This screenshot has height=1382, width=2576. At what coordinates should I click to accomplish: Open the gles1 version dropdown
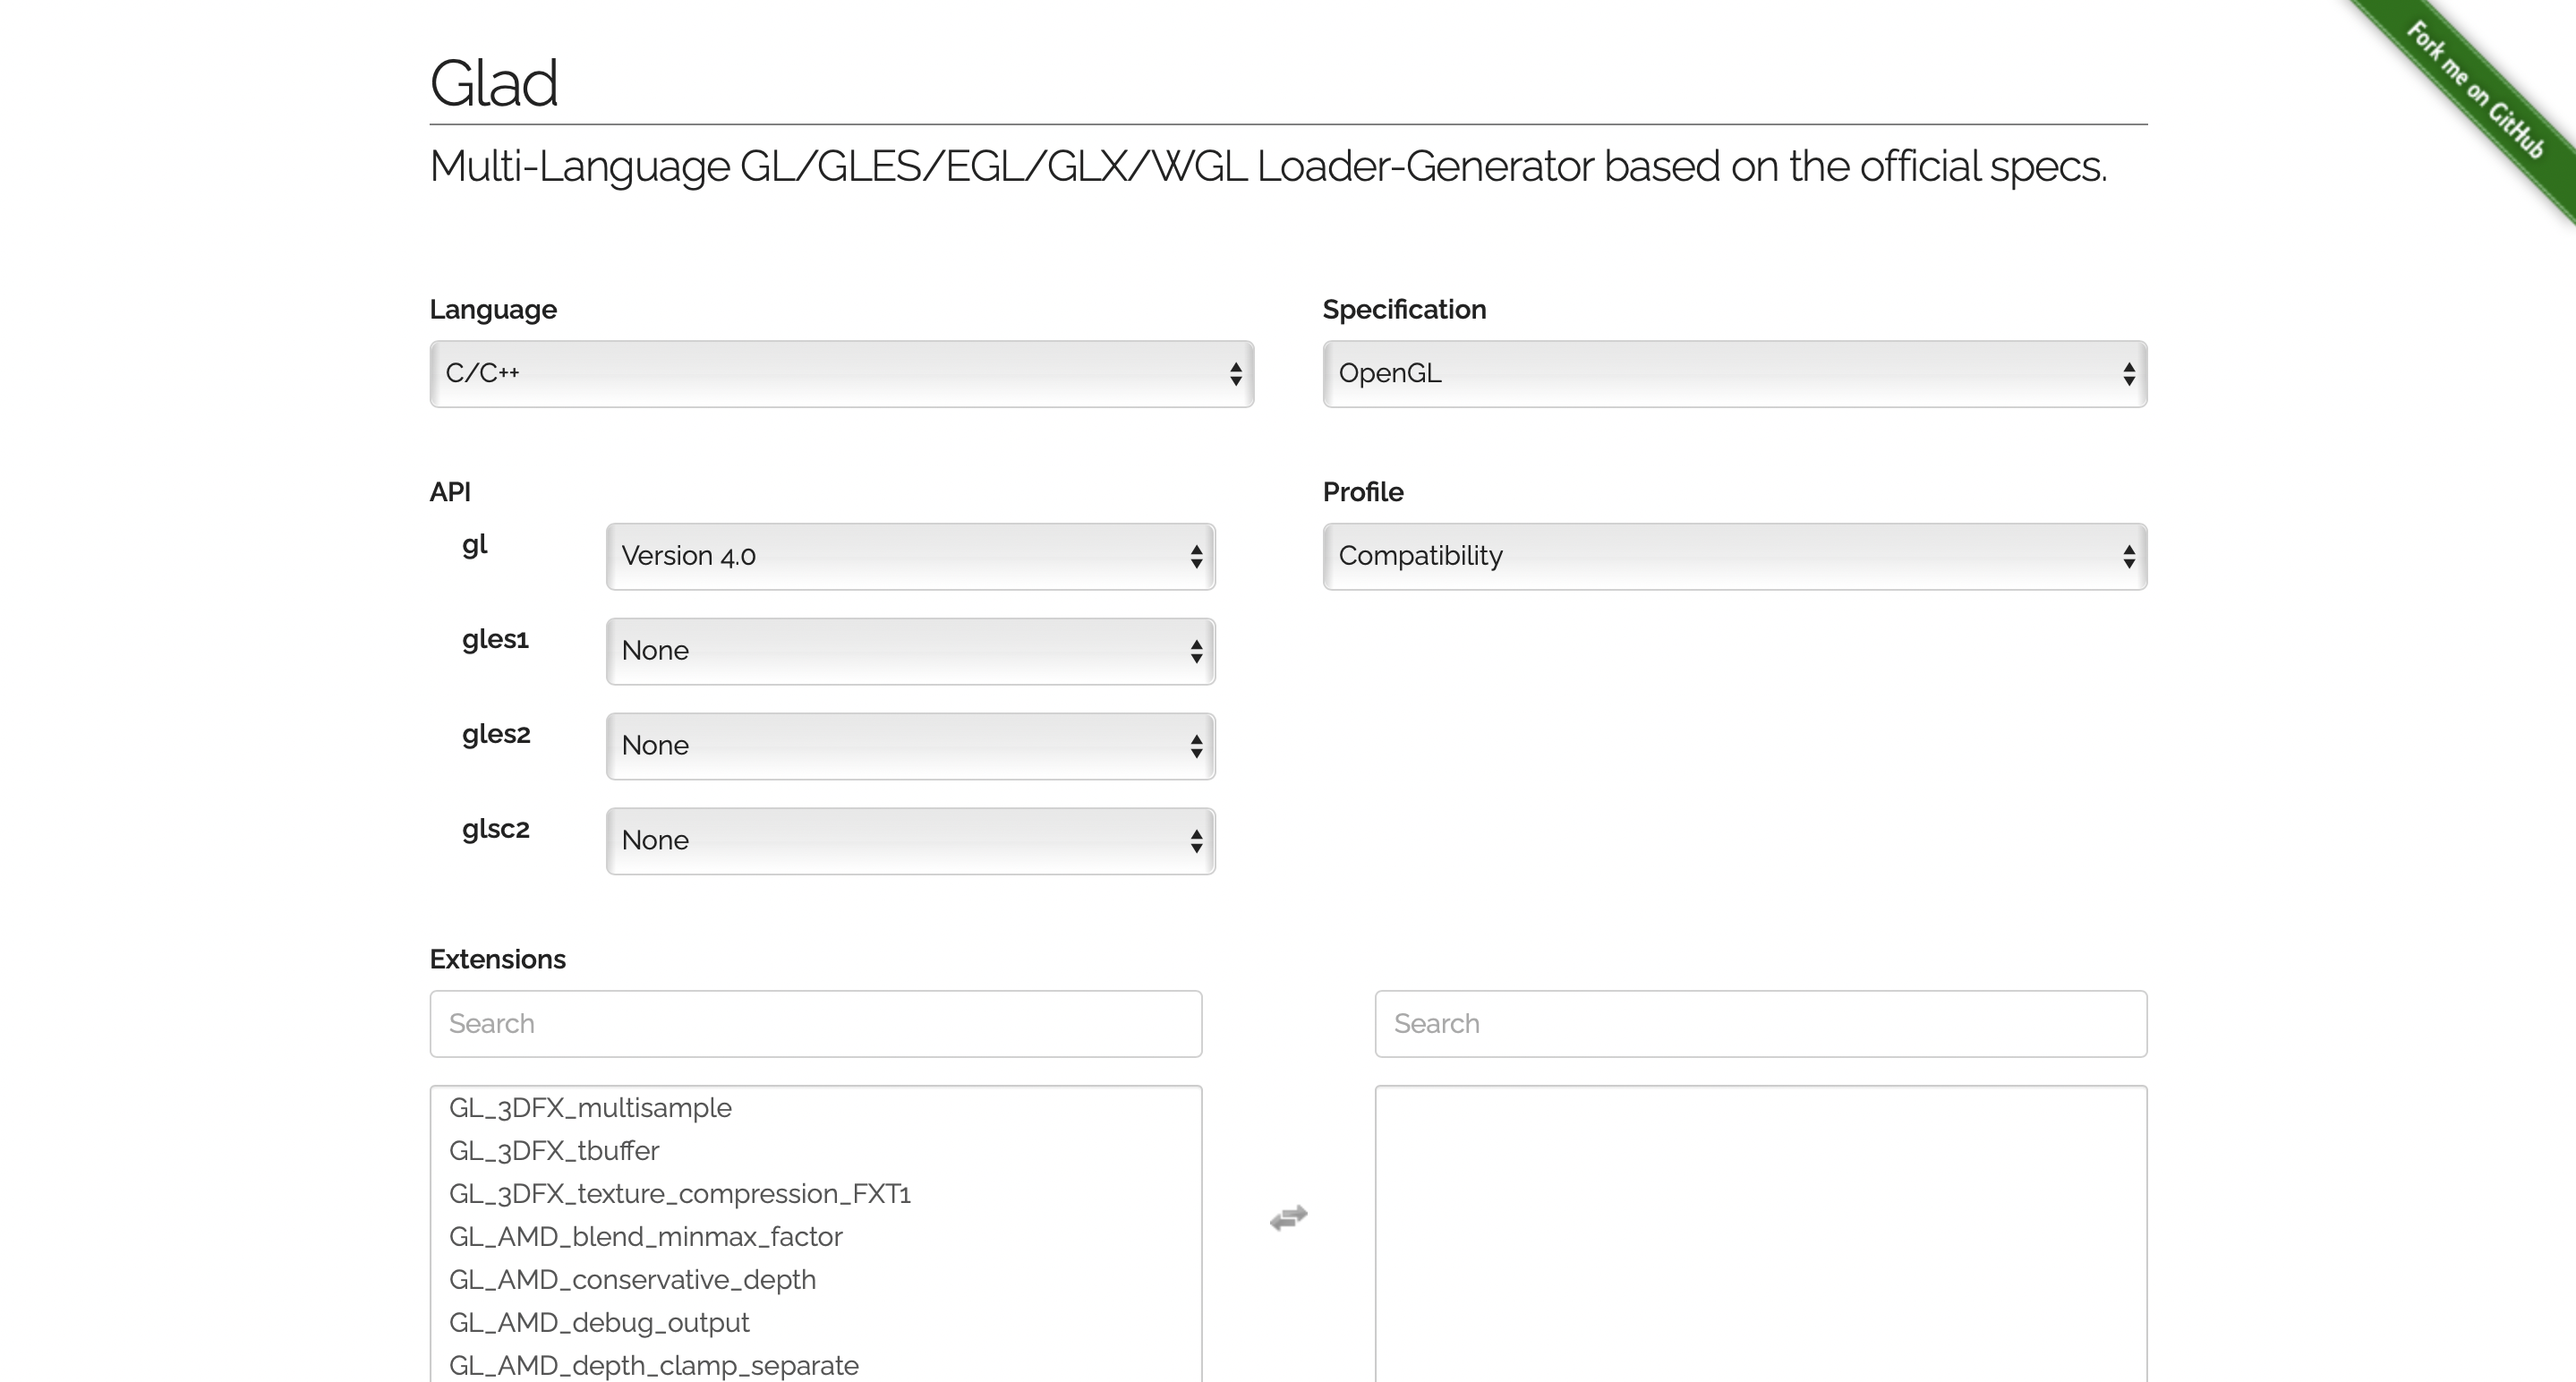coord(910,651)
